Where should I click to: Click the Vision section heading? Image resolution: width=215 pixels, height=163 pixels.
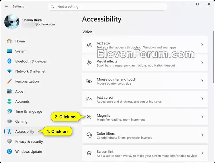tap(87, 32)
